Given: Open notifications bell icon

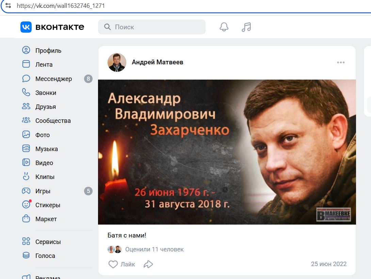Looking at the screenshot, I should 224,27.
